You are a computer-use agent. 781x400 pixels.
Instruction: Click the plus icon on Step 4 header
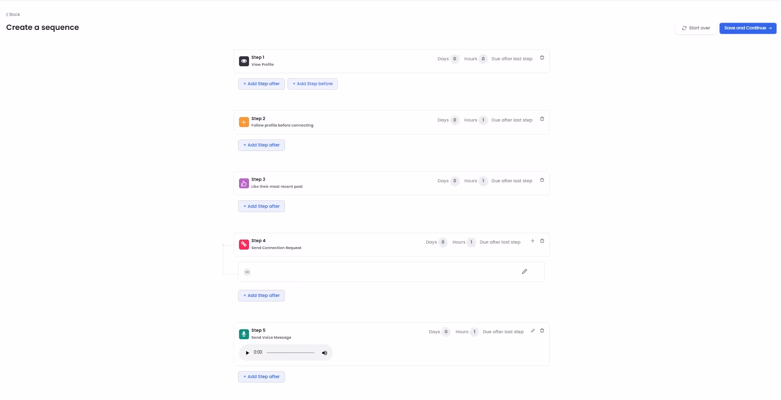point(532,241)
